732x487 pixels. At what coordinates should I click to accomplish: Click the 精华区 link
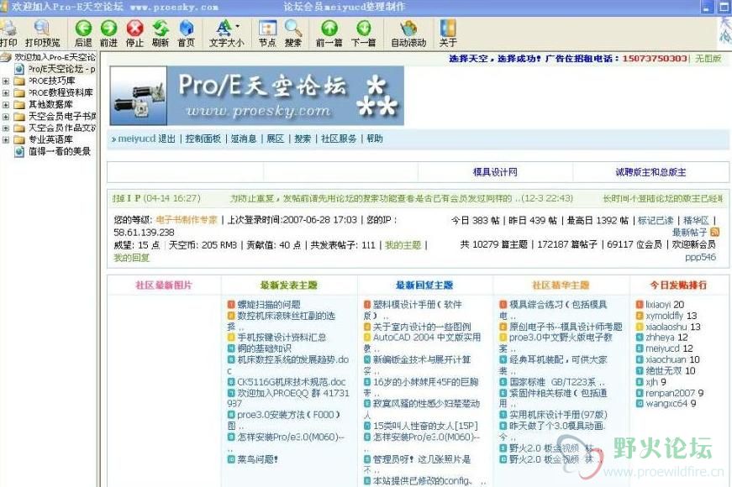coord(696,220)
